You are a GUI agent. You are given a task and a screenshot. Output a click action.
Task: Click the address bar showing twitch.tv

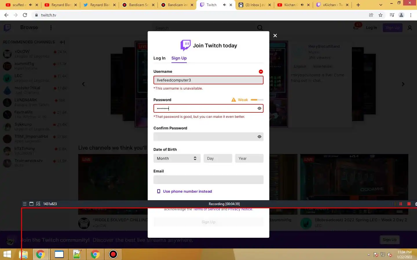click(x=200, y=15)
